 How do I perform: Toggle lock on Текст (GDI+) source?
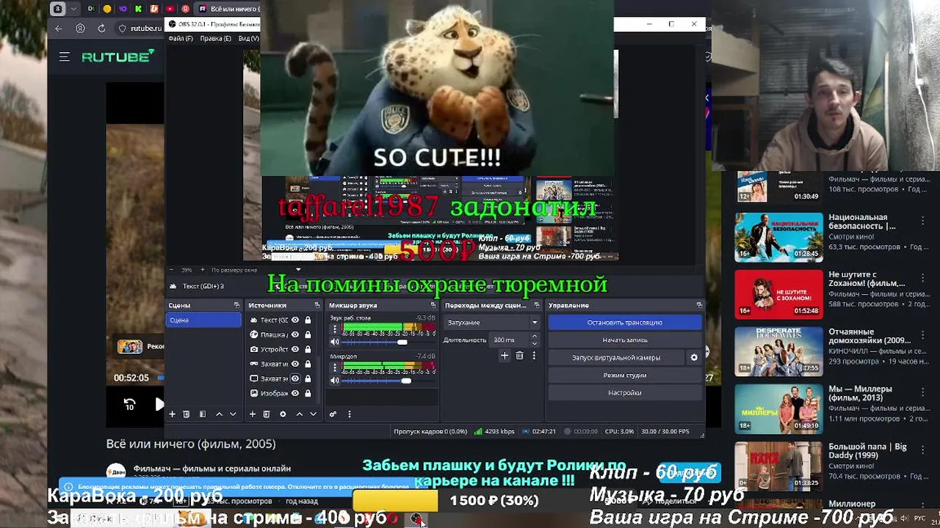[x=308, y=320]
